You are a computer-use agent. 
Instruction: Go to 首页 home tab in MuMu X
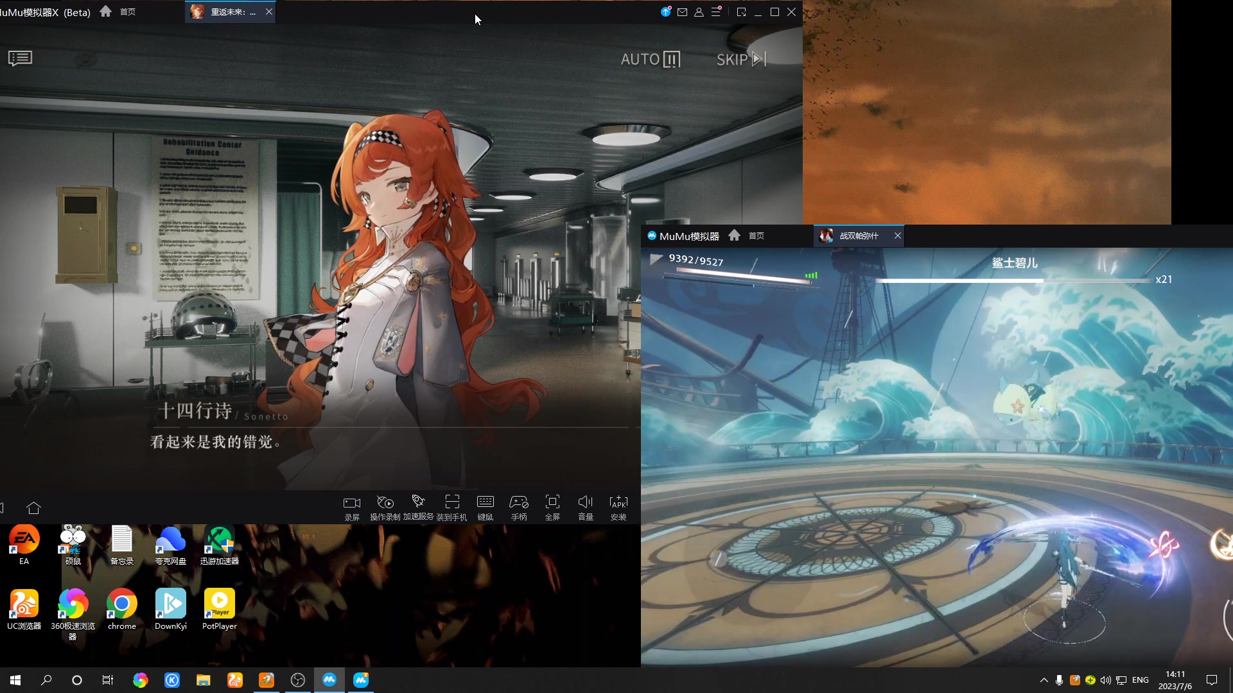tap(118, 12)
